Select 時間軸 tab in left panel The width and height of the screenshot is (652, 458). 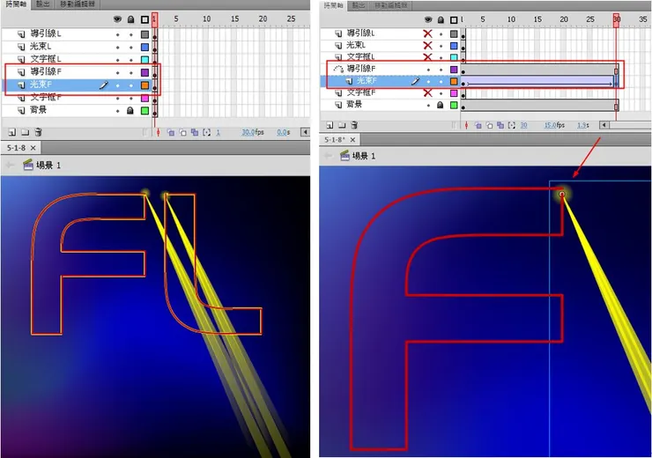click(15, 4)
